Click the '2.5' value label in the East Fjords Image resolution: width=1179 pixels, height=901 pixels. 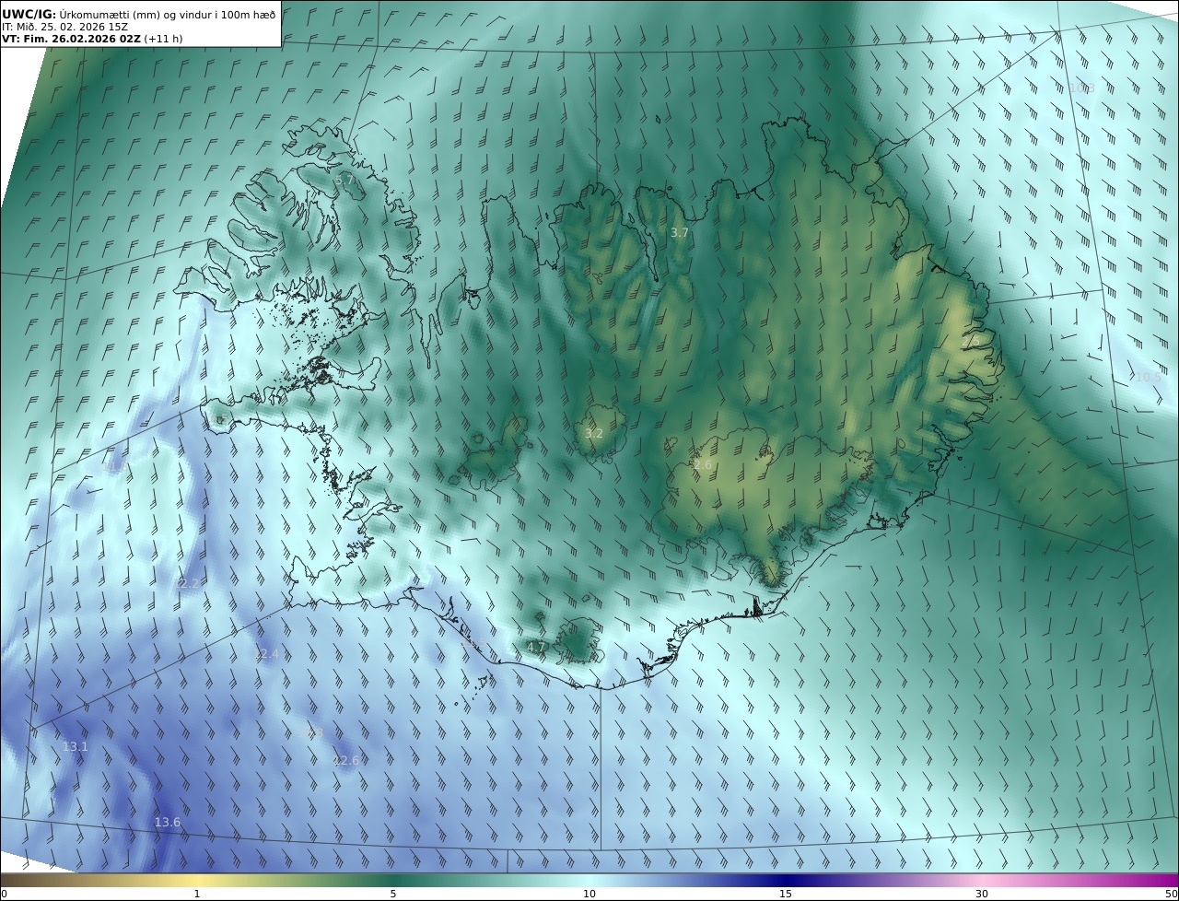click(969, 342)
